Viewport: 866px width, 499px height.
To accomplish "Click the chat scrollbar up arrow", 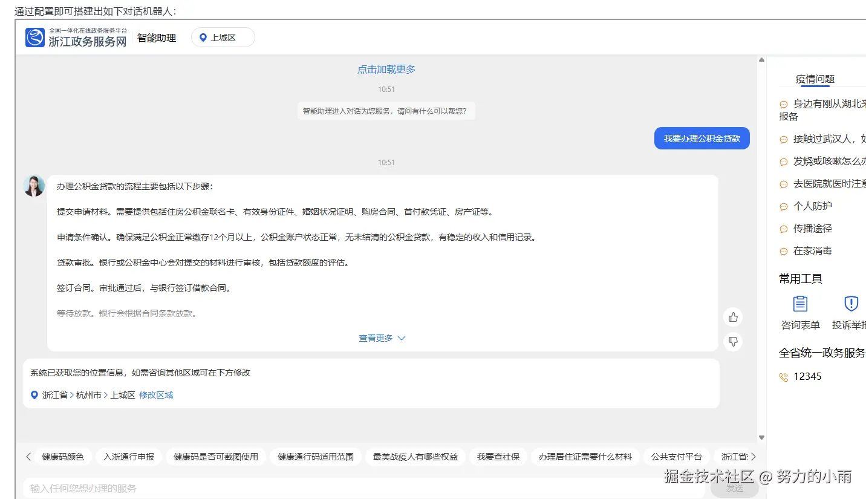I will pyautogui.click(x=761, y=60).
